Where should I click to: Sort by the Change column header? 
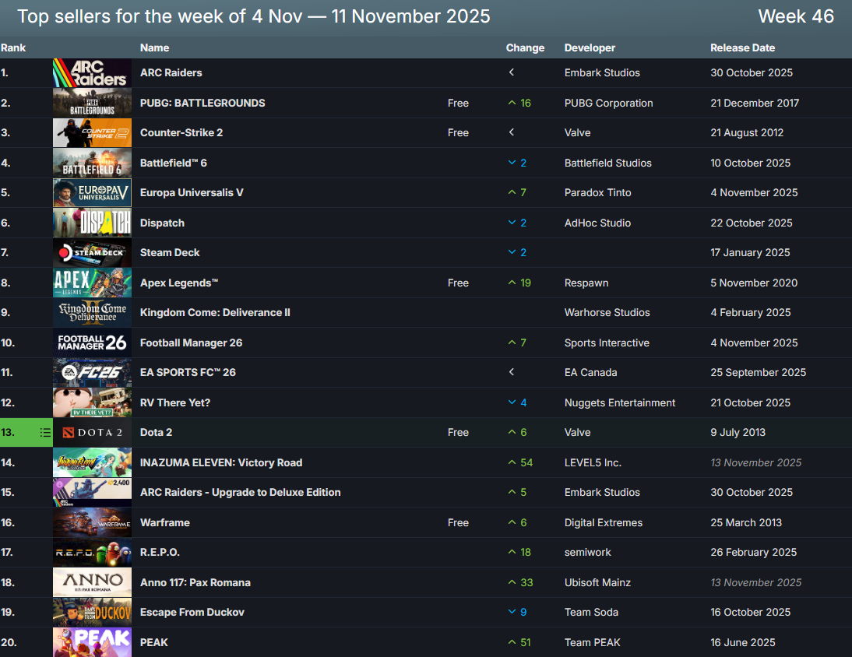[525, 48]
